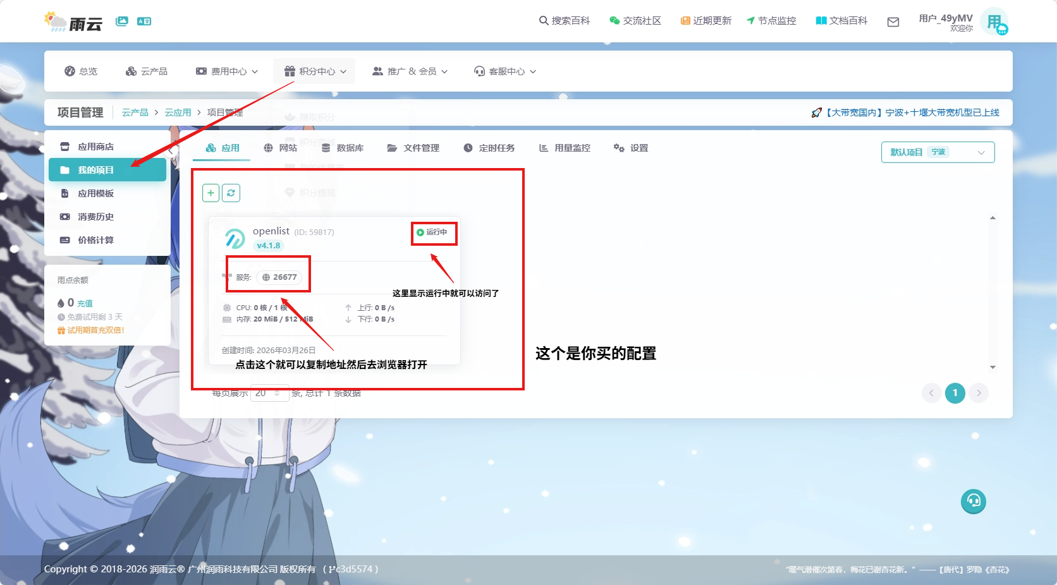The height and width of the screenshot is (585, 1057).
Task: Switch to the 设置 tab
Action: tap(631, 148)
